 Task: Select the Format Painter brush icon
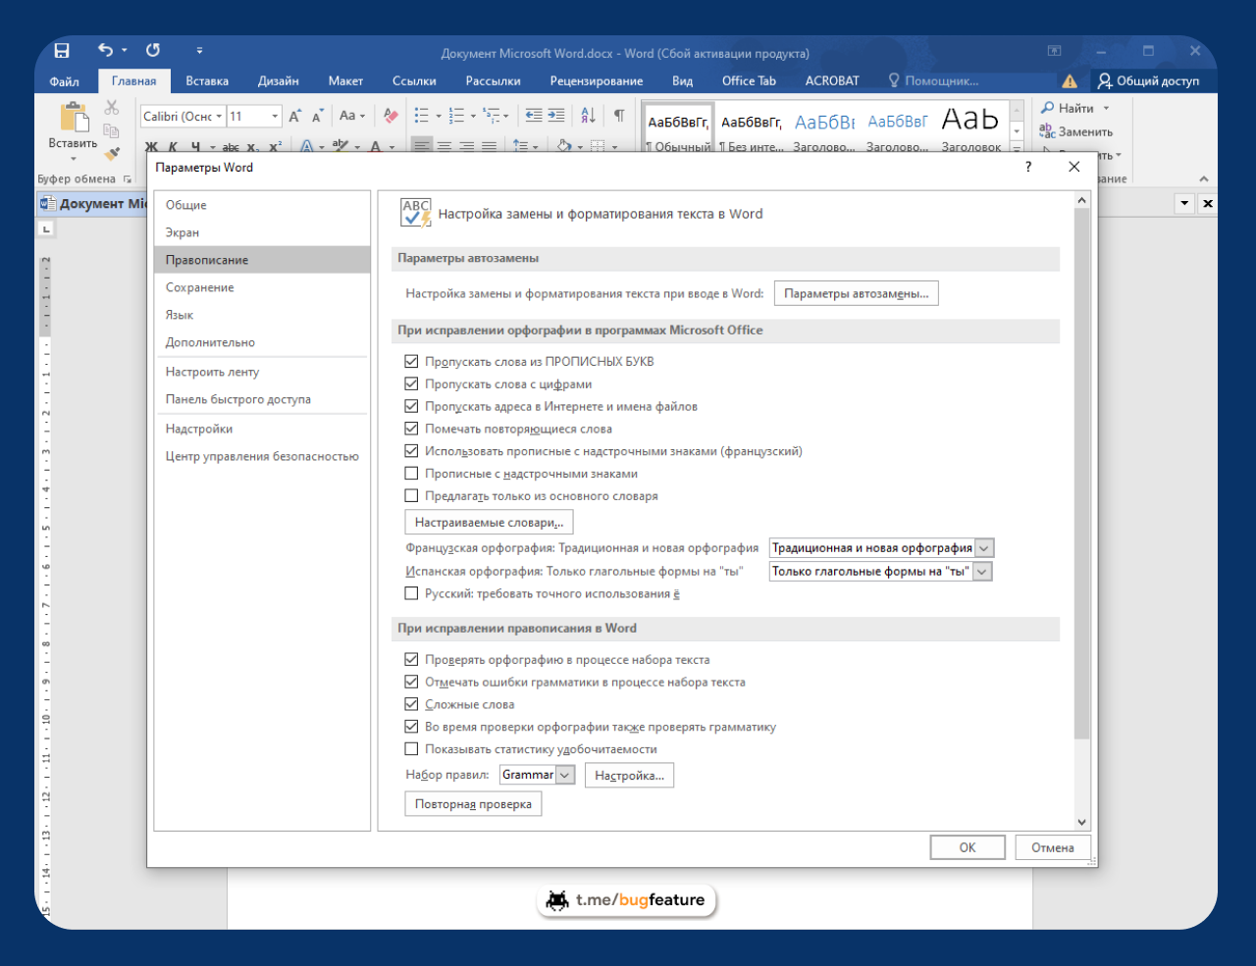(x=112, y=152)
